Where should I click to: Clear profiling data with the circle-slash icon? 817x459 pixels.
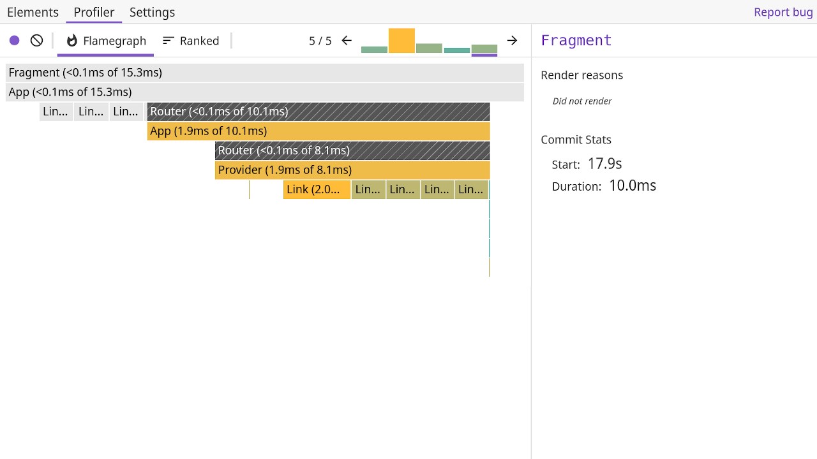point(37,41)
